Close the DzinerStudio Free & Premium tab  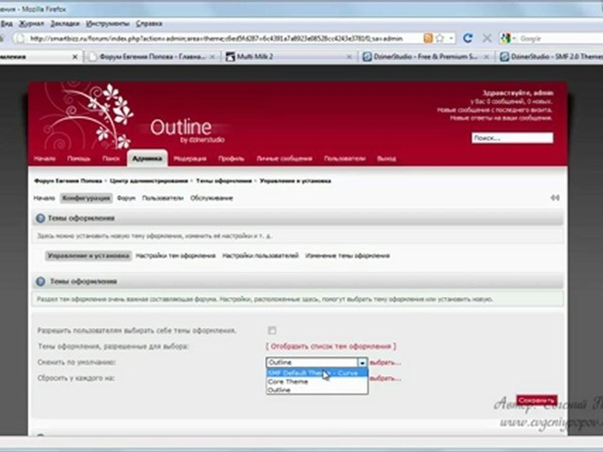click(486, 57)
